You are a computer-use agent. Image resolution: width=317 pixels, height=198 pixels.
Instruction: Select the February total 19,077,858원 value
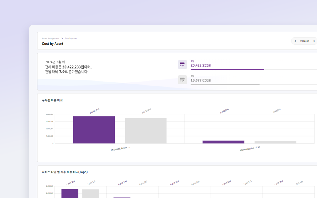pyautogui.click(x=201, y=80)
